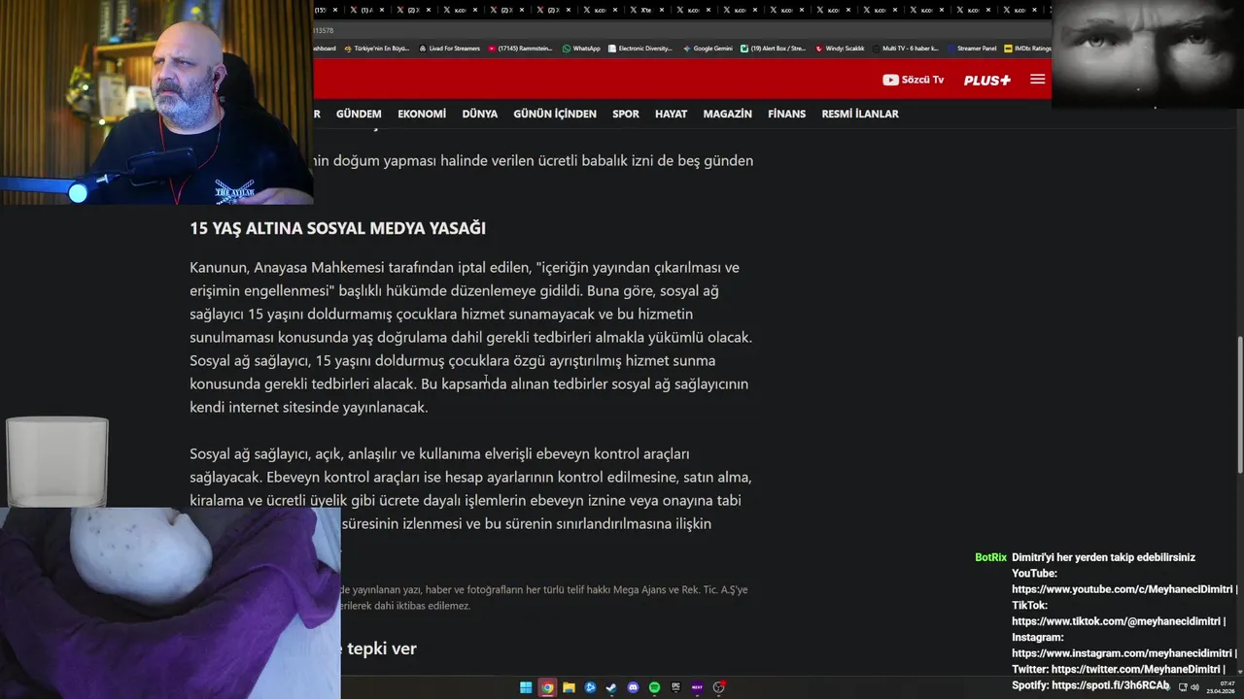Open the PLUS+ subscription link

click(986, 80)
